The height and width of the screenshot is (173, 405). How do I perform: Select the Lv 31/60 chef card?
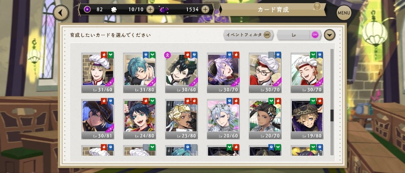[98, 73]
